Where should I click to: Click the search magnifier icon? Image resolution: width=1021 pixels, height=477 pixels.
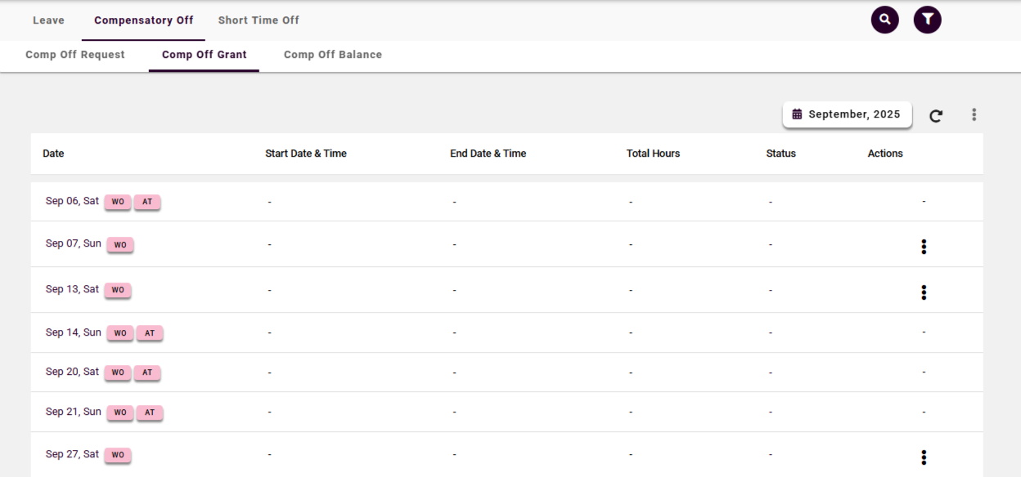(884, 20)
